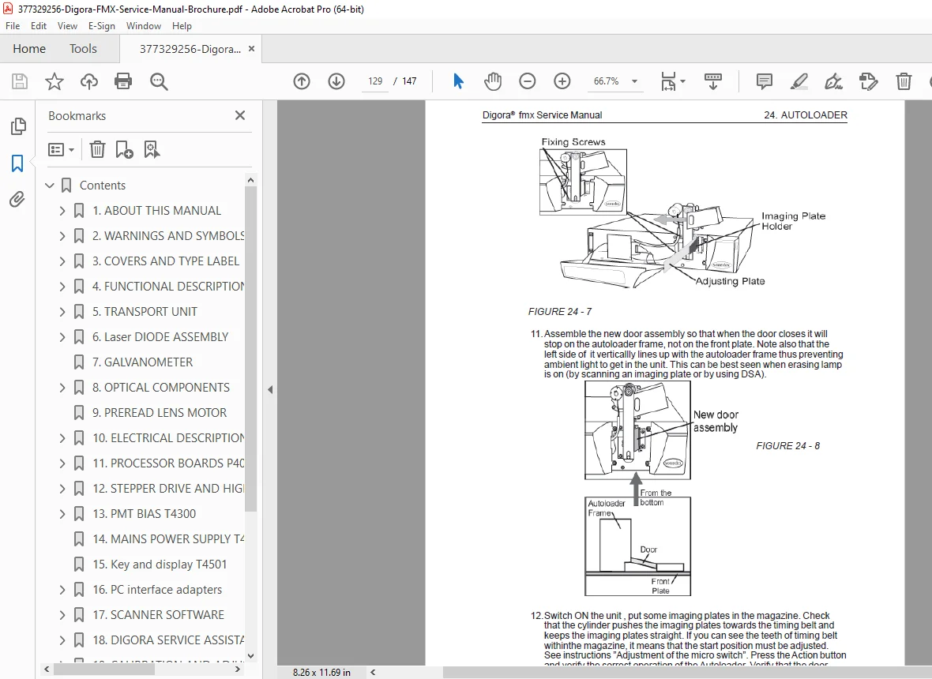Click the Delete trash icon in toolbar
The image size is (932, 679).
coord(904,81)
